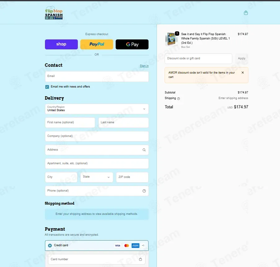Screen dimensions: 280x267
Task: Select the Credit card payment option
Action: (50, 246)
